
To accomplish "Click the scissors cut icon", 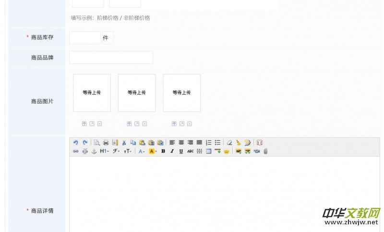I will tap(124, 143).
